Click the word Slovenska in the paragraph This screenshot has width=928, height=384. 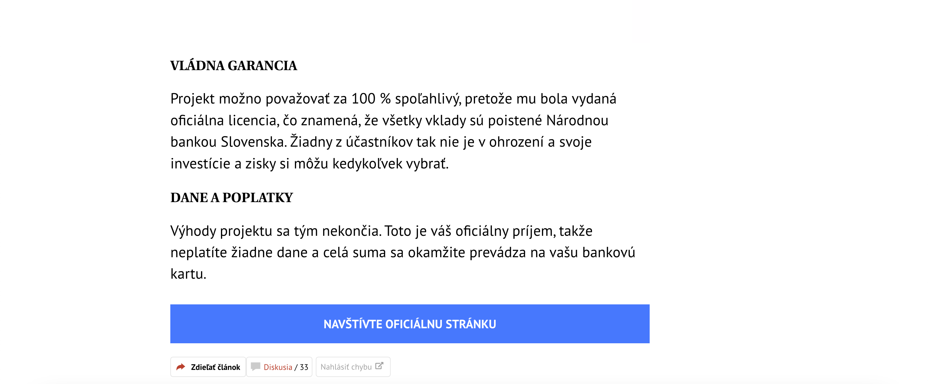pos(253,142)
